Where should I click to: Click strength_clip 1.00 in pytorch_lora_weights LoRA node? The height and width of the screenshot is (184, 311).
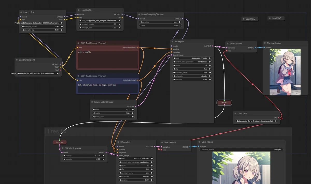[100, 28]
